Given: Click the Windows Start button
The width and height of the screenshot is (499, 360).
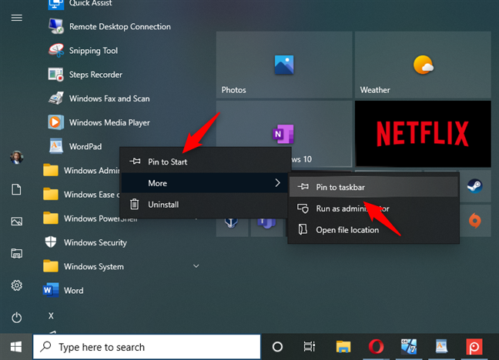Looking at the screenshot, I should tap(16, 347).
